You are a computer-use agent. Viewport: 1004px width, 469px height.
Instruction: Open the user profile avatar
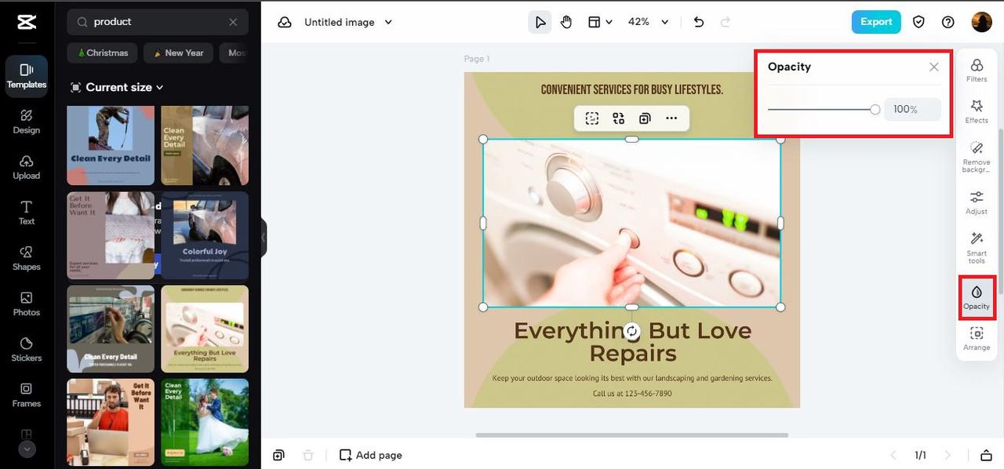click(x=981, y=22)
